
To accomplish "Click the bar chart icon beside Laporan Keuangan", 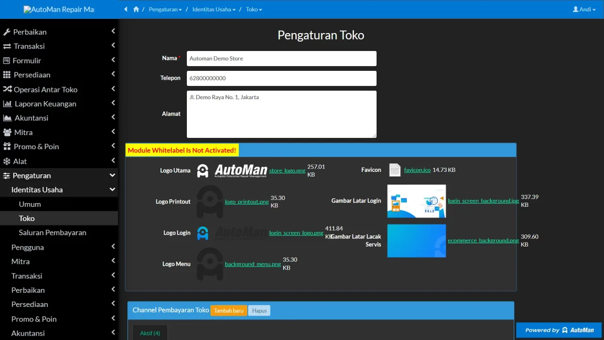I will pyautogui.click(x=7, y=103).
